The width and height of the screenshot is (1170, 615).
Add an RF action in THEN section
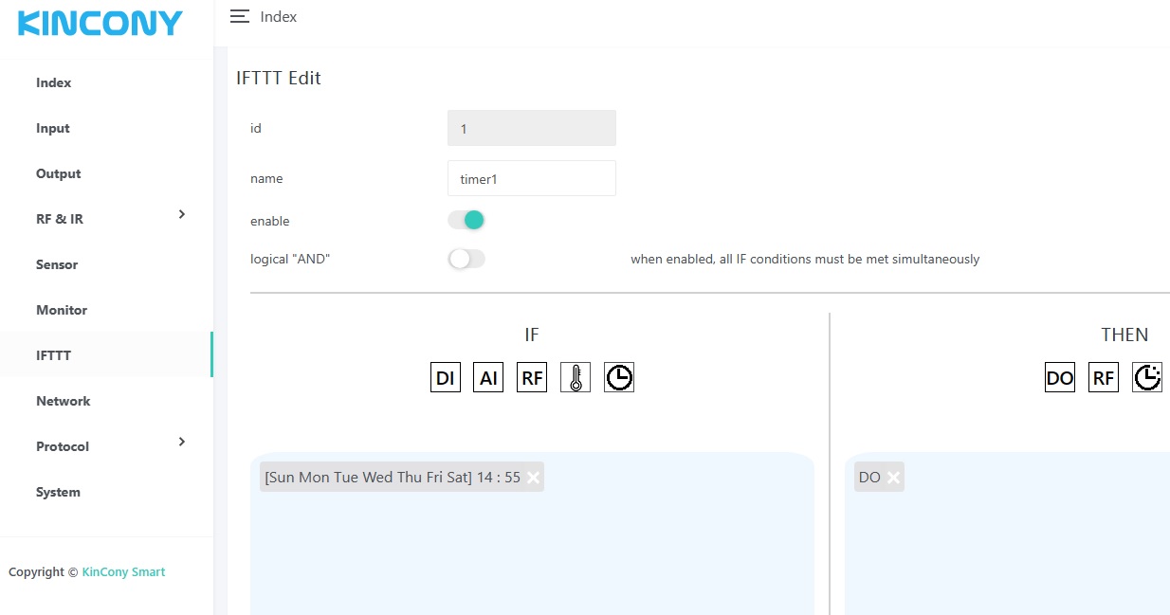coord(1104,377)
